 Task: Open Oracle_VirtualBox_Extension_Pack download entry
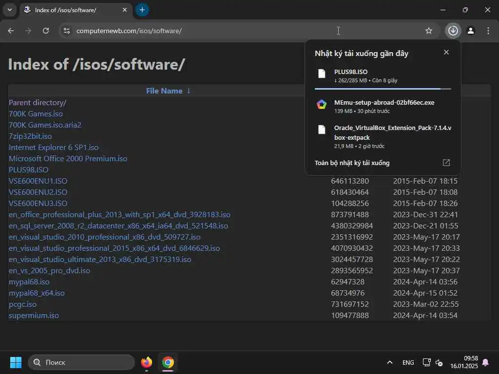click(383, 137)
